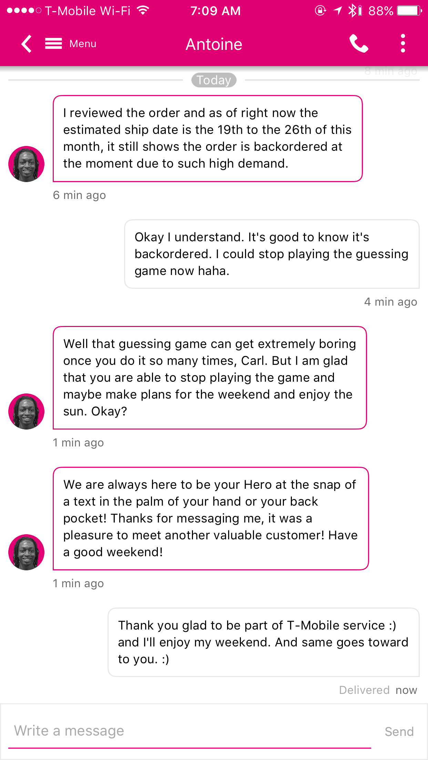Viewport: 428px width, 760px height.
Task: Tap the 'Thank you glad' delivered message bubble
Action: pyautogui.click(x=264, y=642)
